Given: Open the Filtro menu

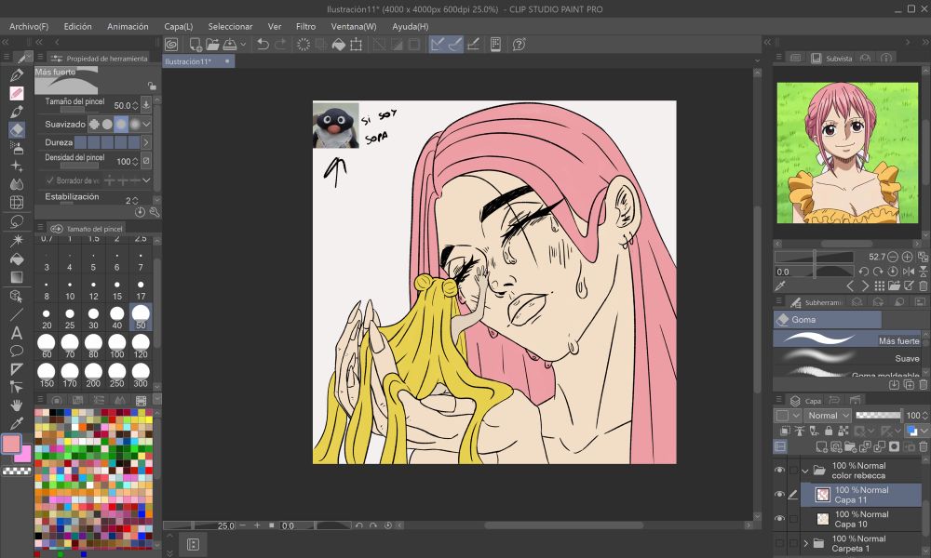Looking at the screenshot, I should [x=305, y=27].
